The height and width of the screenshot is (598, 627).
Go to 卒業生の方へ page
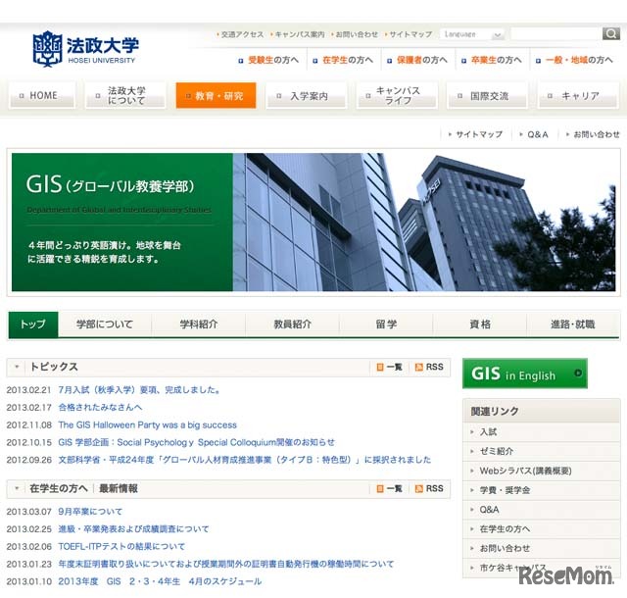coord(497,60)
